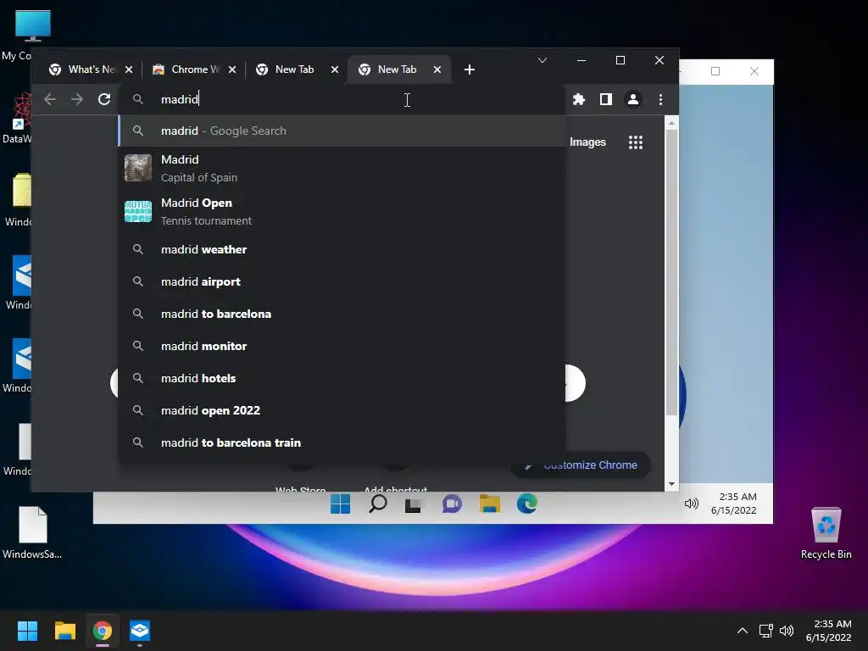The image size is (868, 651).
Task: Open the tab search chevron
Action: (x=542, y=60)
